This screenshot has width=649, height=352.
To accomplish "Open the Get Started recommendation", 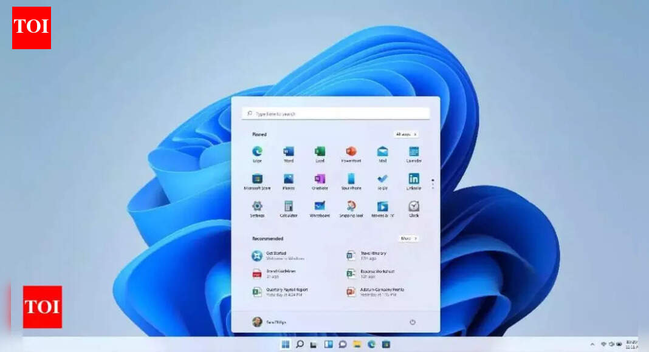I will [278, 256].
